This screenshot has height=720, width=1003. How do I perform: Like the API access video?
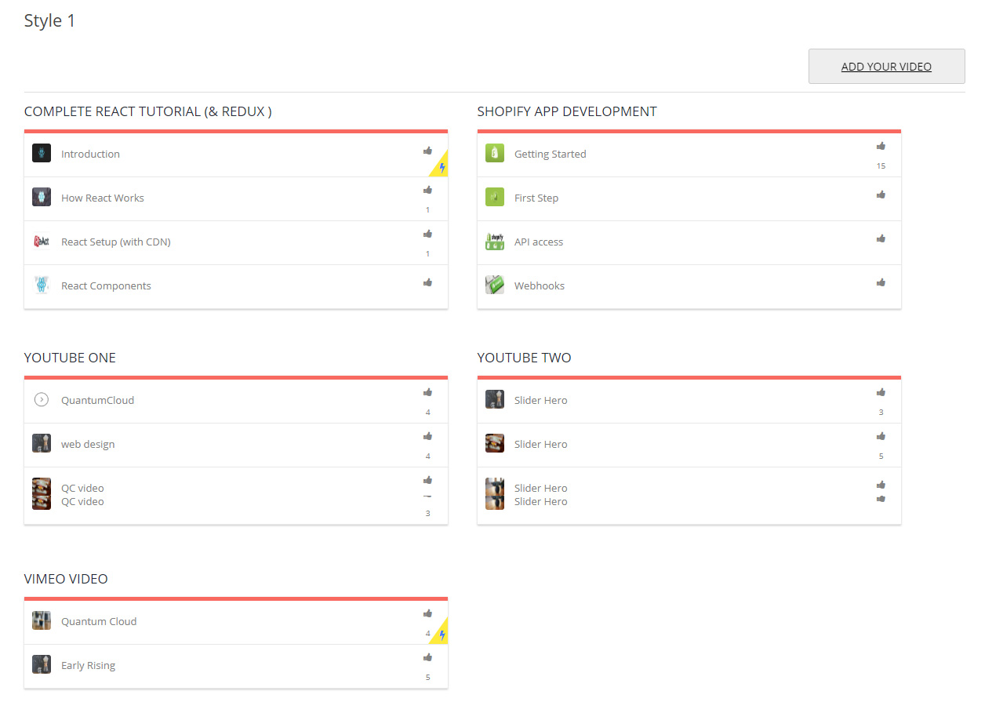pos(881,238)
